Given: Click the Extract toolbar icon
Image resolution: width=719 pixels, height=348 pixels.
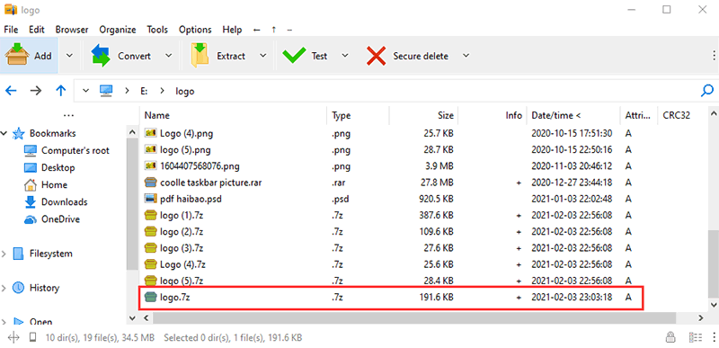Looking at the screenshot, I should point(200,56).
